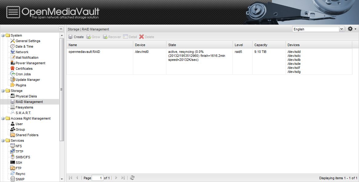Open dropdown arrow beside gear icon
This screenshot has width=359, height=182.
pos(355,29)
